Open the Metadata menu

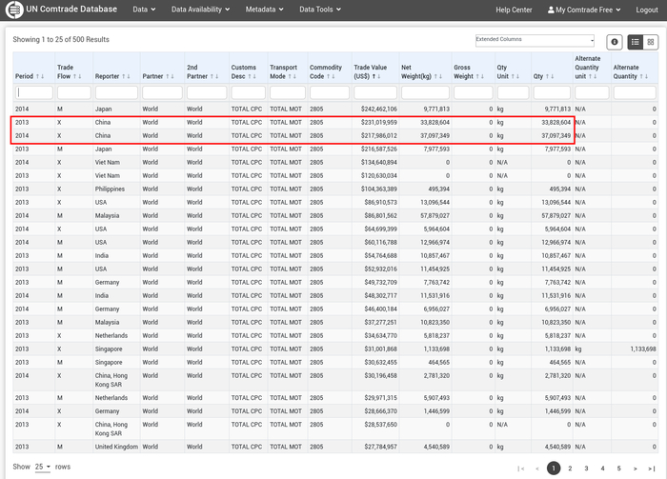point(264,10)
